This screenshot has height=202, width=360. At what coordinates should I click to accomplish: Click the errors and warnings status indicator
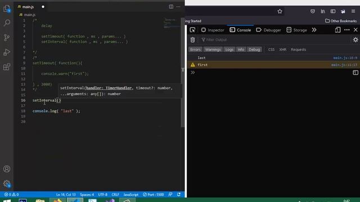(x=11, y=195)
